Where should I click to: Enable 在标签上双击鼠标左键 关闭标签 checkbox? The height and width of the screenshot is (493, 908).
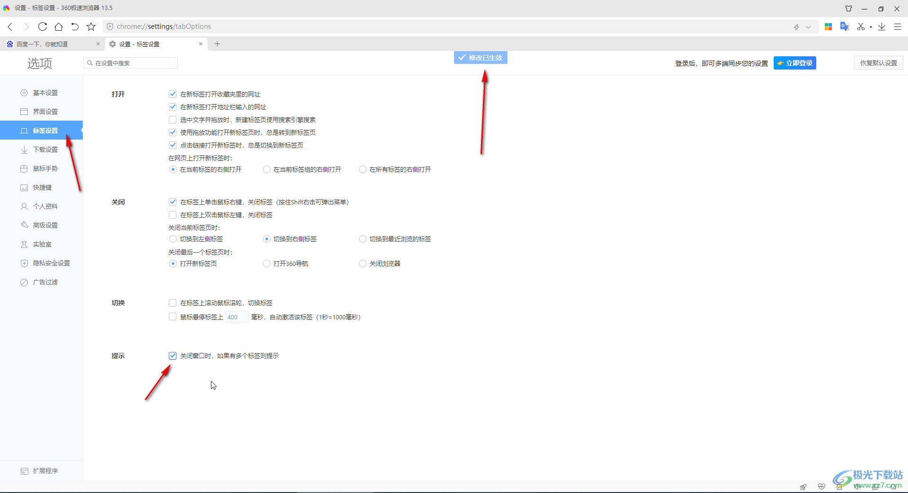click(x=173, y=215)
